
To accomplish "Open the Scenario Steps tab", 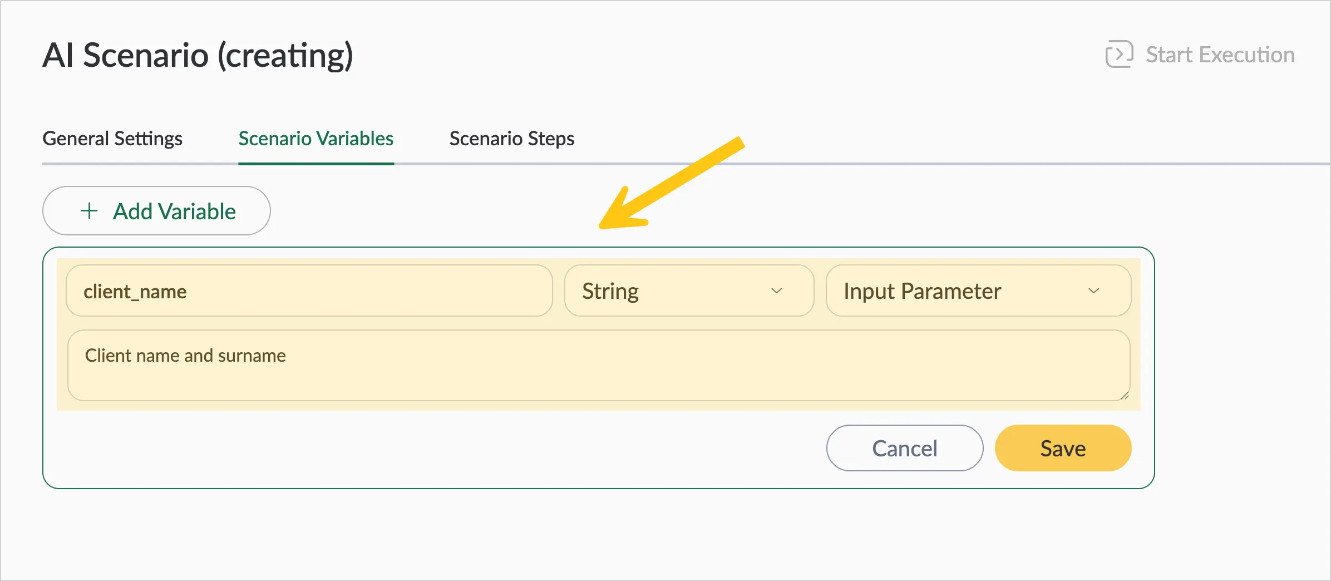I will coord(512,138).
